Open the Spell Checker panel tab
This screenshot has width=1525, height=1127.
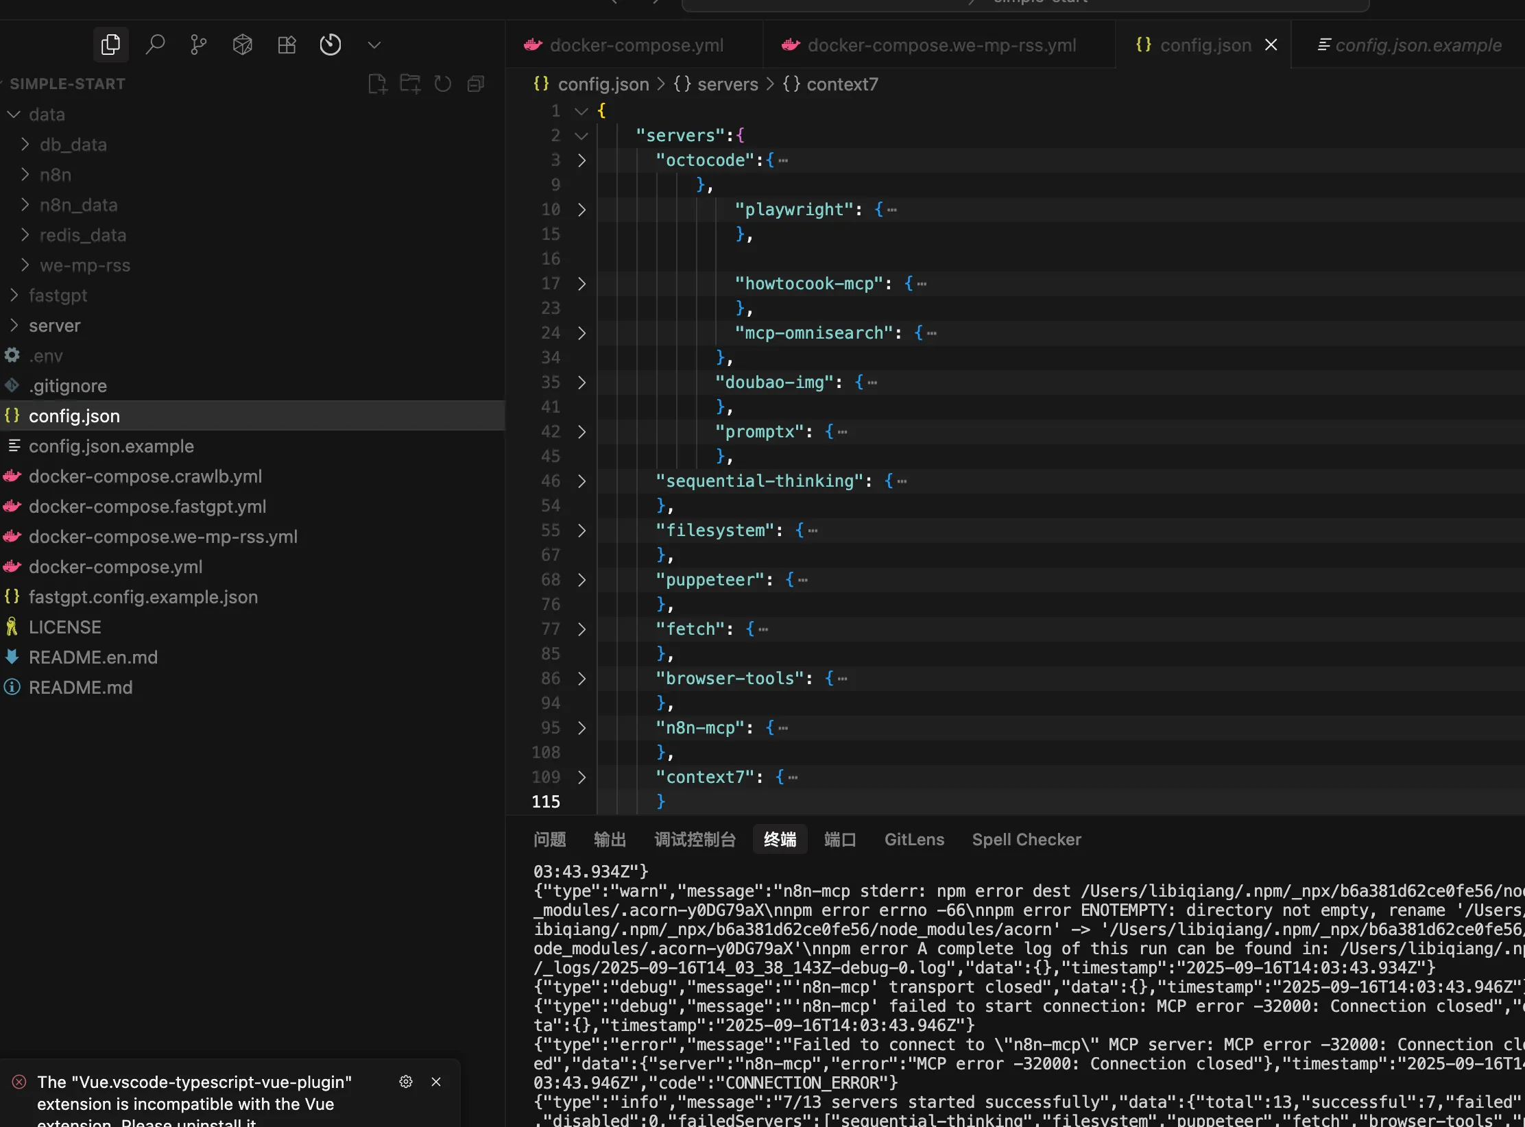[x=1026, y=840]
